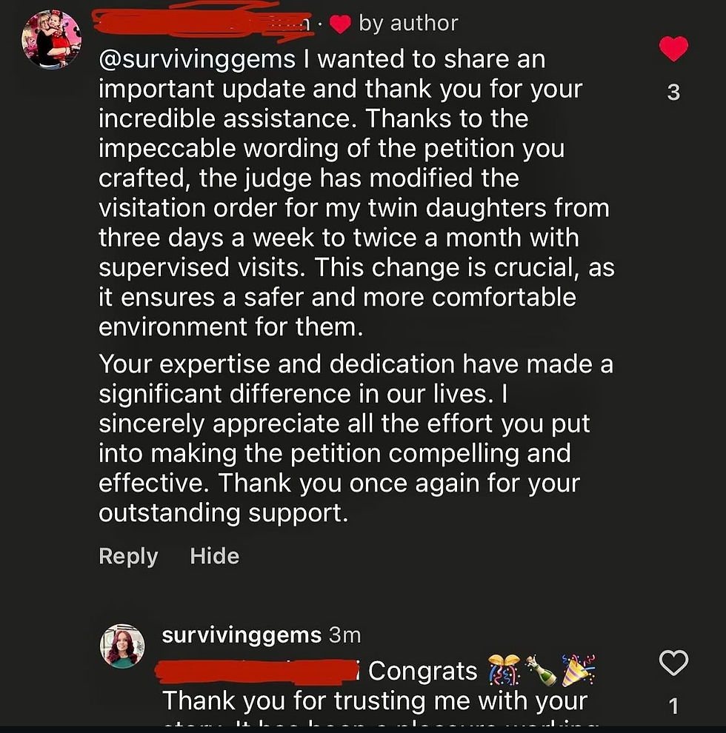Unlike the comment using the red heart

(x=673, y=49)
